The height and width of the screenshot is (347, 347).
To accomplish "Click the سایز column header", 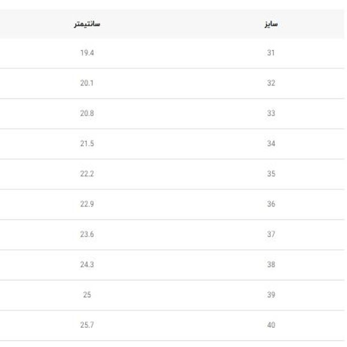I will [x=271, y=24].
